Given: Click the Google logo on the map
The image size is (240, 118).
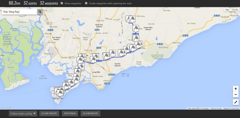Looking at the screenshot, I should [x=6, y=107].
